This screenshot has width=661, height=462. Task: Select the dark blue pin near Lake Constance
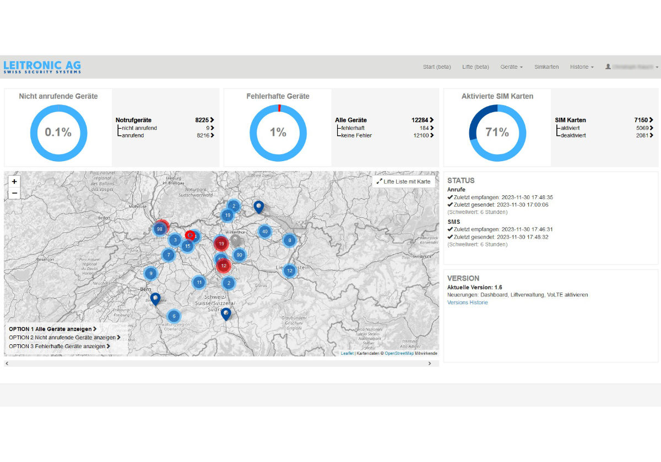tap(258, 207)
